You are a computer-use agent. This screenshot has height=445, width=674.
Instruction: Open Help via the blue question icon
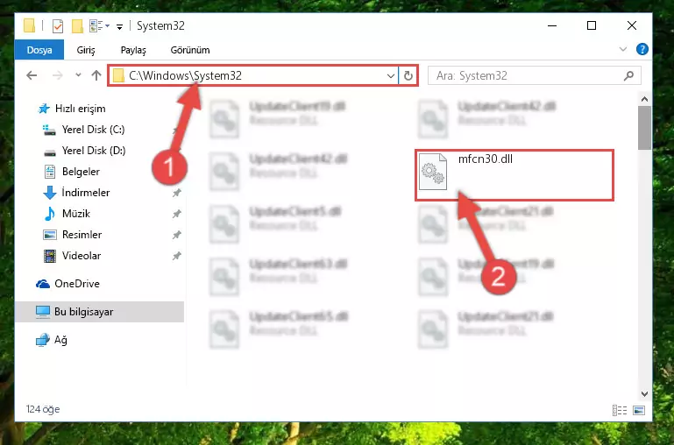642,49
